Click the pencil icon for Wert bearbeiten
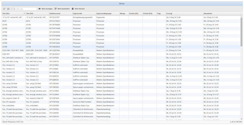244x125 pixels. coord(56,9)
